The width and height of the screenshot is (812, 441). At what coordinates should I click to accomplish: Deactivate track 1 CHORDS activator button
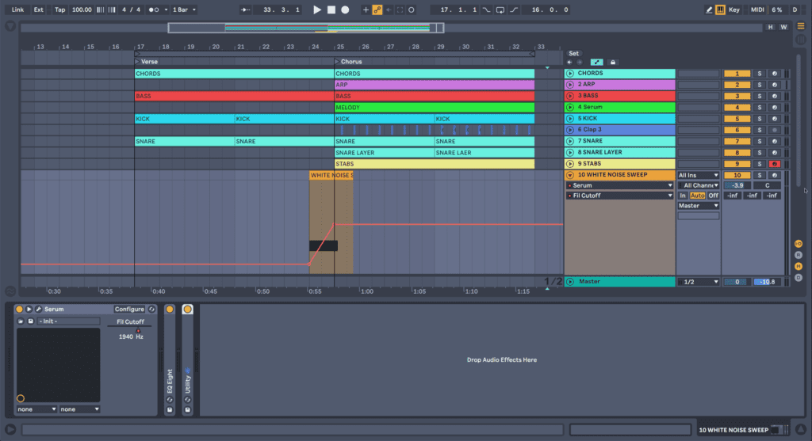(737, 74)
